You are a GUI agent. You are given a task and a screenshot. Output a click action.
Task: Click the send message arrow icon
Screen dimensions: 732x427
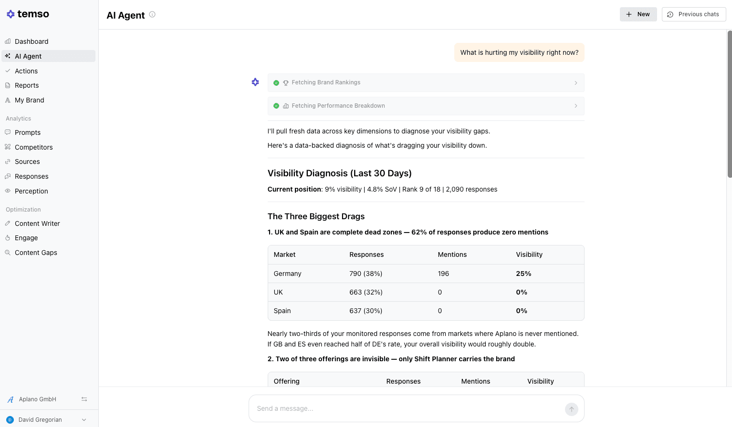coord(571,409)
